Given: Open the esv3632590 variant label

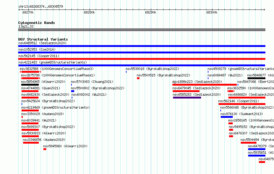Looking at the screenshot, I should [x=251, y=88].
